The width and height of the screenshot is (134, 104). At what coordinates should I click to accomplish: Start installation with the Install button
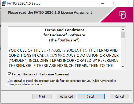(x=90, y=97)
